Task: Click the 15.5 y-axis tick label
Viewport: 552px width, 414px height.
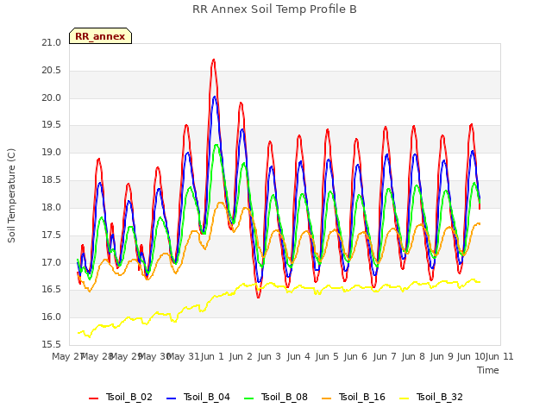Action: tap(52, 345)
